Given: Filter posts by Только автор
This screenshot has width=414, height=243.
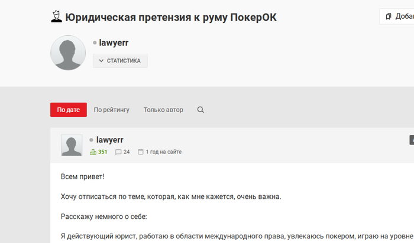Looking at the screenshot, I should coord(163,110).
